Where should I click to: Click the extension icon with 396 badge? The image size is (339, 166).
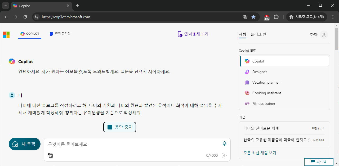point(267,17)
